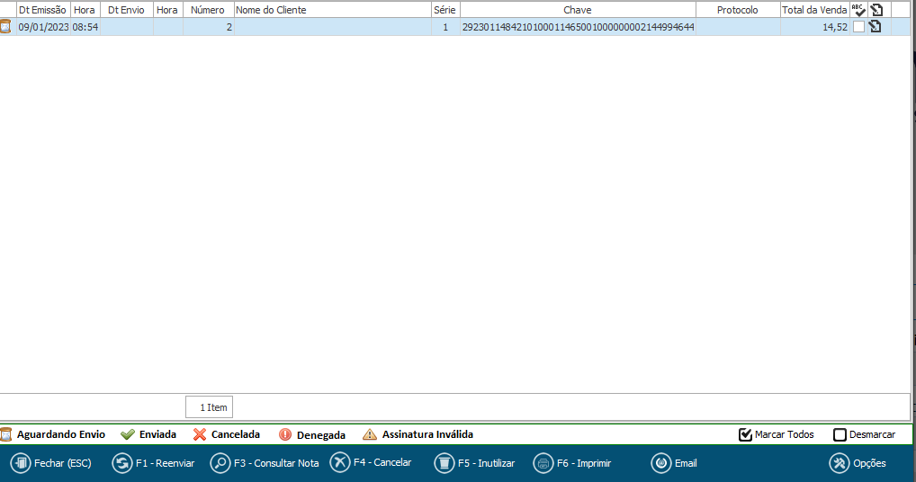The height and width of the screenshot is (482, 916).
Task: Click the Total da Venda column header
Action: pyautogui.click(x=814, y=10)
